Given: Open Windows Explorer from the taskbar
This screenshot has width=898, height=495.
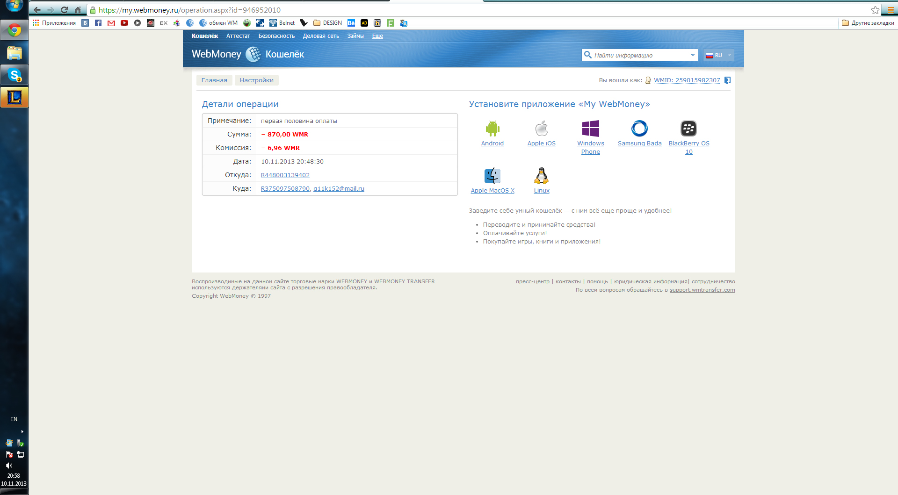Looking at the screenshot, I should pos(14,53).
